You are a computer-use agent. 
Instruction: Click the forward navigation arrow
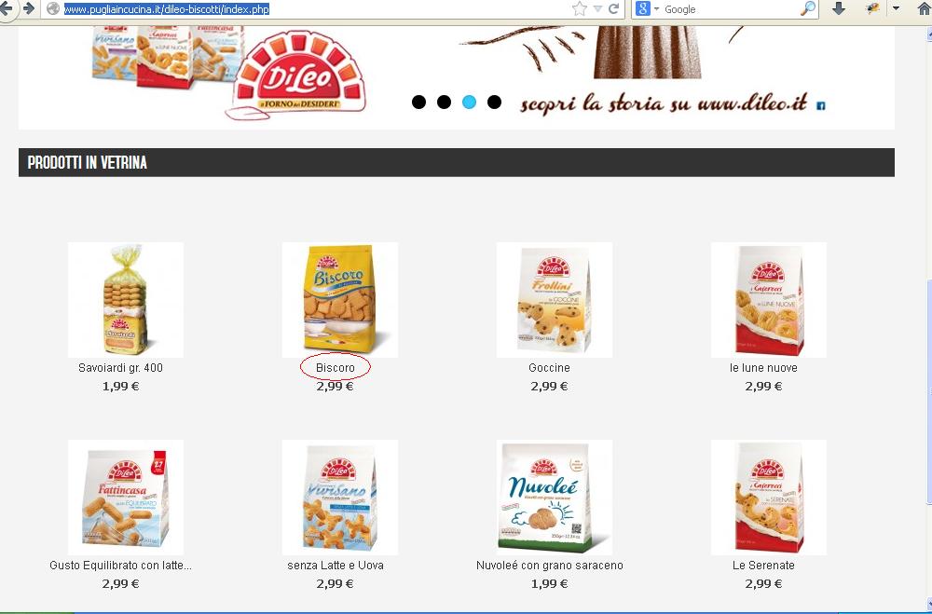click(x=29, y=8)
